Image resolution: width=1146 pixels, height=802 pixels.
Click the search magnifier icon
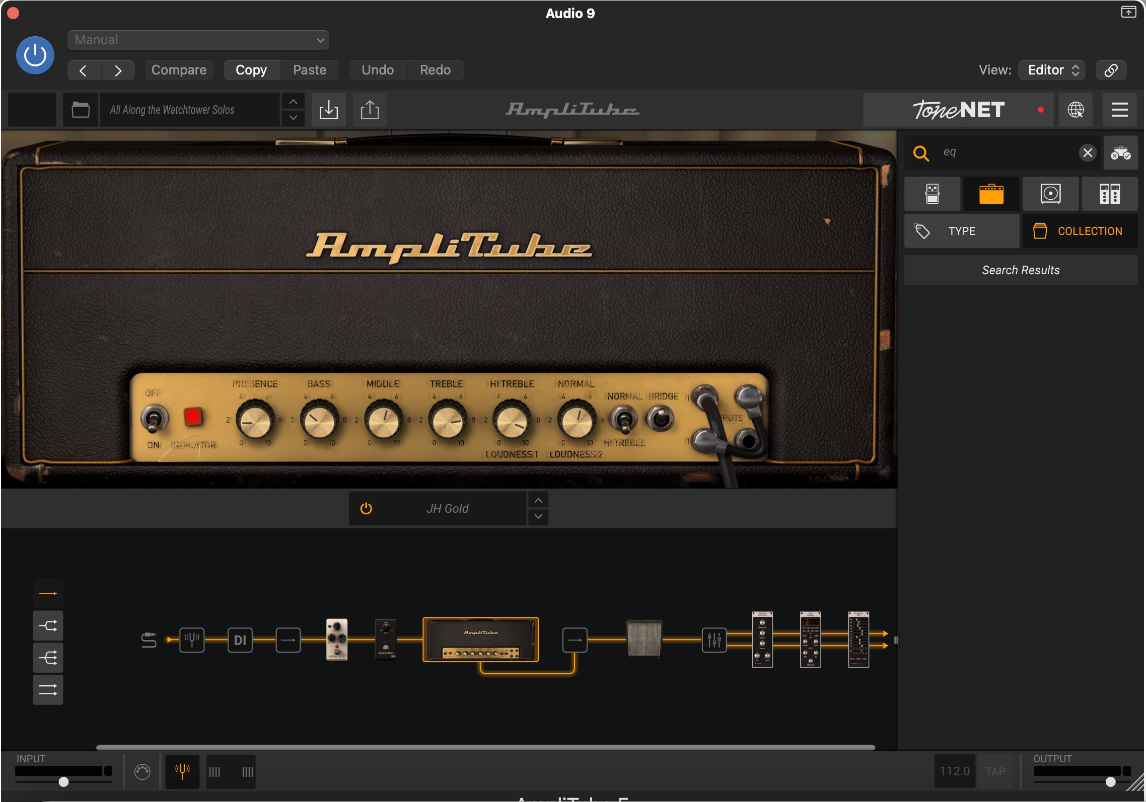[921, 153]
